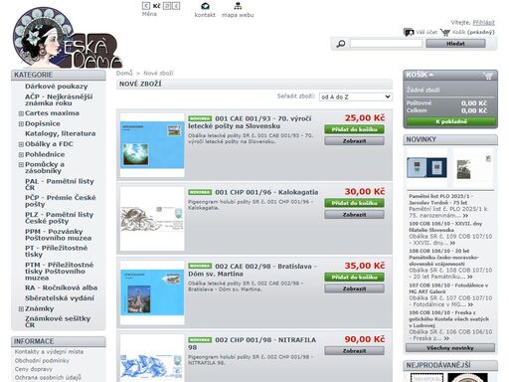
Task: Click cart icon in Košík panel header
Action: [488, 76]
